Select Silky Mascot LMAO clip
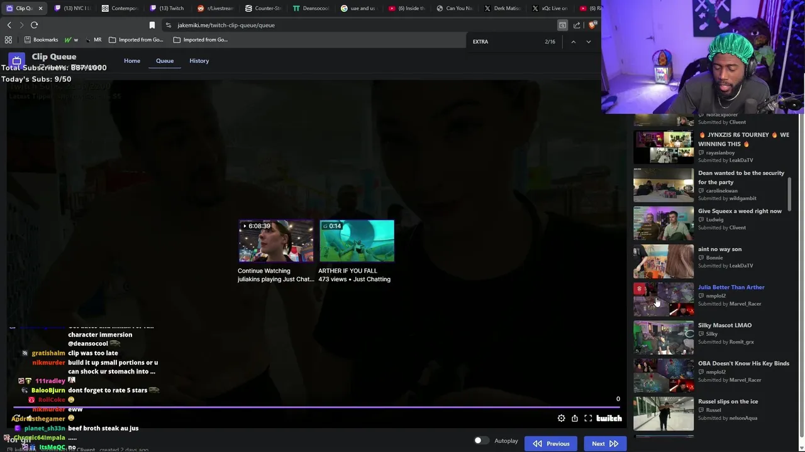805x452 pixels. (x=711, y=338)
